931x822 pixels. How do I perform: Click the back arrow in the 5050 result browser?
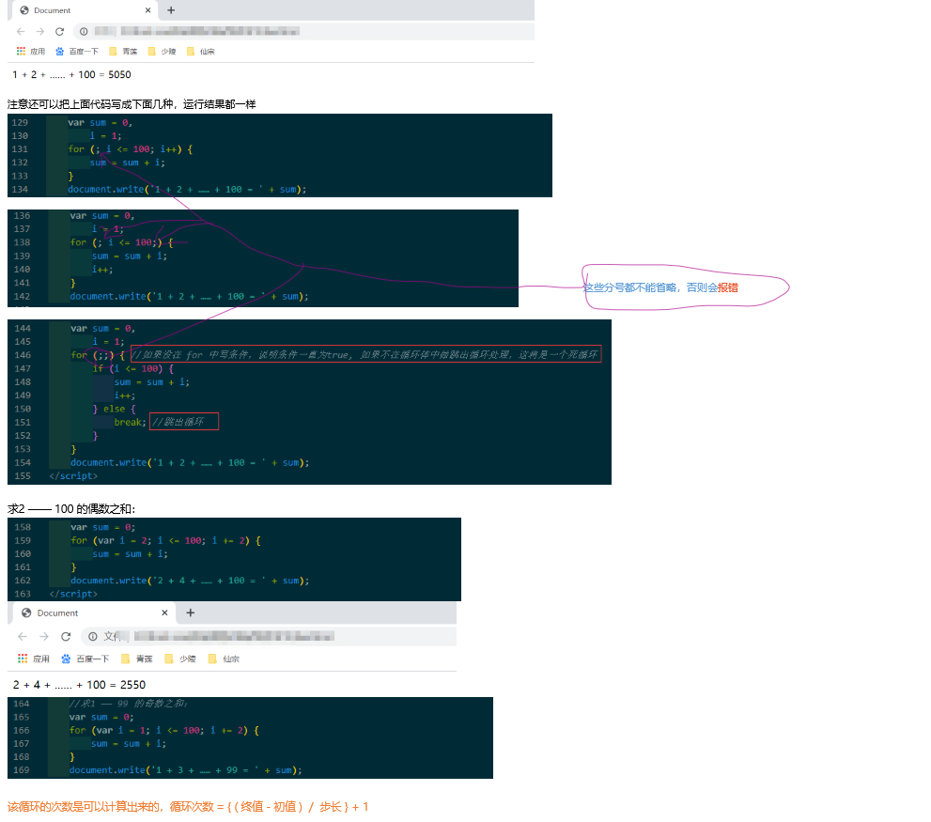[21, 32]
